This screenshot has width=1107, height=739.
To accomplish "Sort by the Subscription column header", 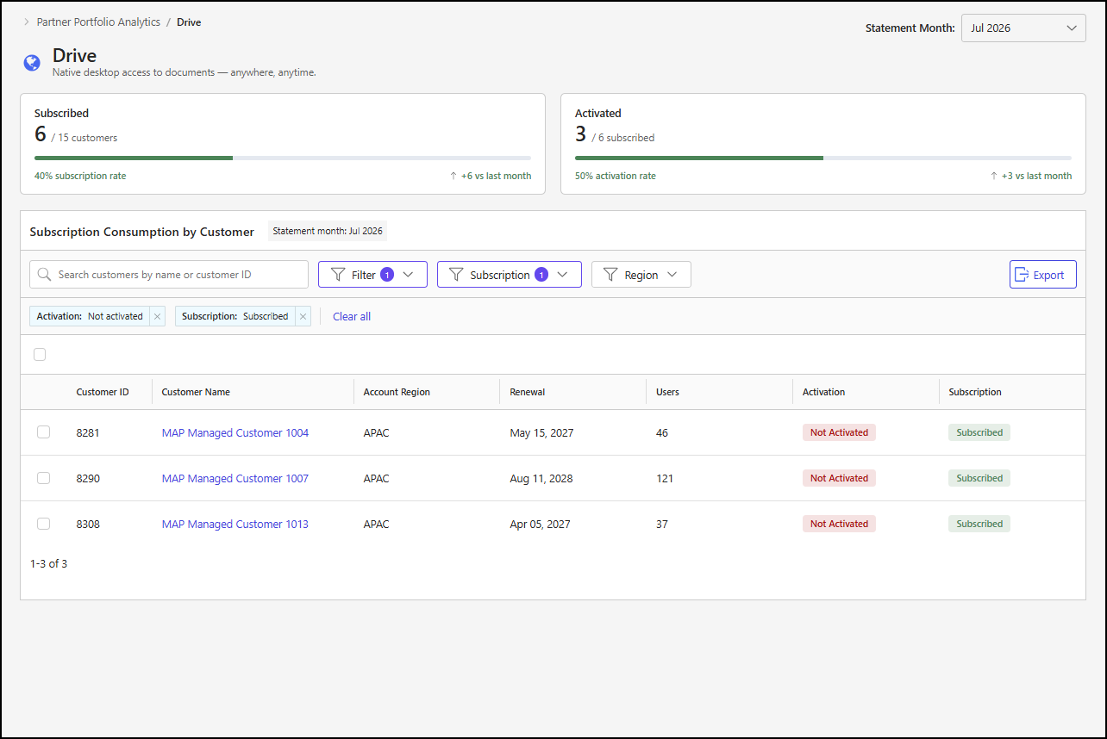I will tap(975, 392).
